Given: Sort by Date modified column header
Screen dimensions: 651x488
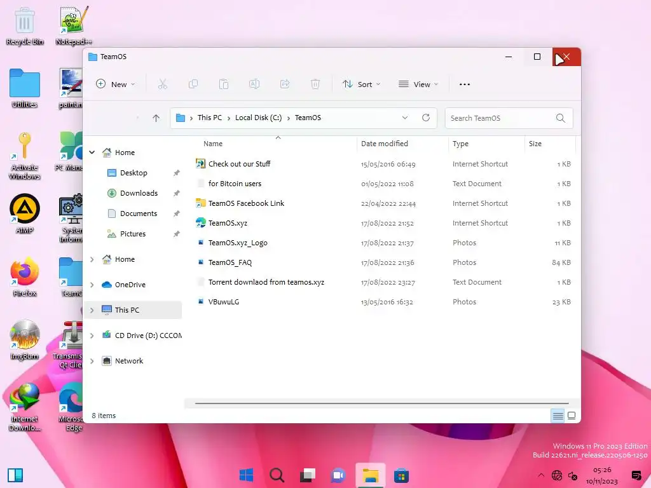Looking at the screenshot, I should coord(385,144).
